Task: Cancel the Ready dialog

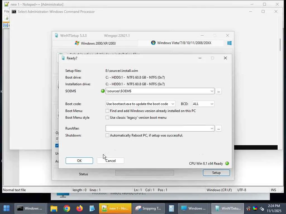Action: pyautogui.click(x=111, y=161)
